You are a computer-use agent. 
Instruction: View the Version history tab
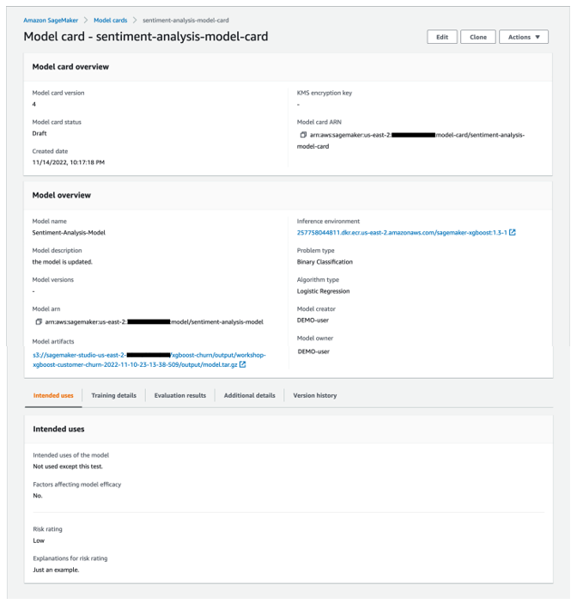click(x=315, y=395)
